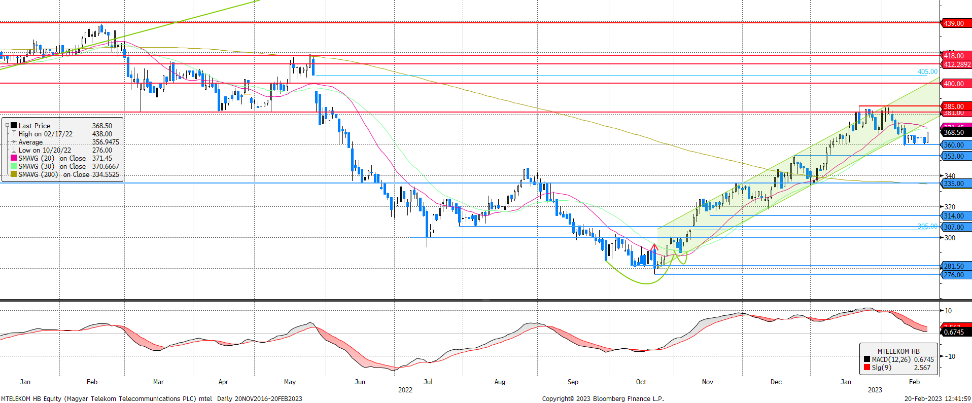
Task: Click the blue 307.00 price level tag
Action: click(957, 227)
